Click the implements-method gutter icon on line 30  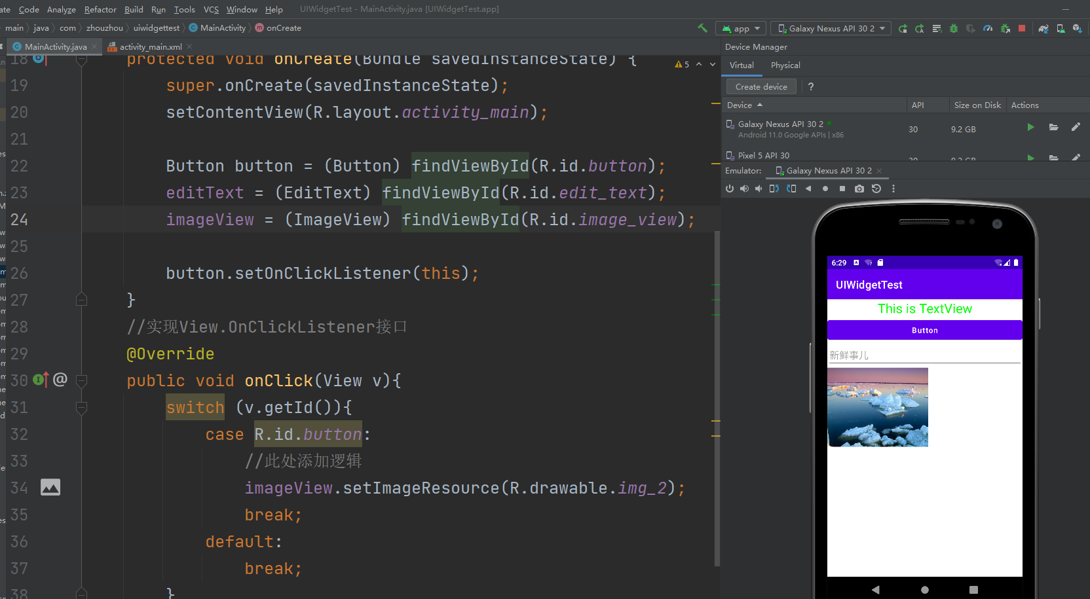click(41, 380)
